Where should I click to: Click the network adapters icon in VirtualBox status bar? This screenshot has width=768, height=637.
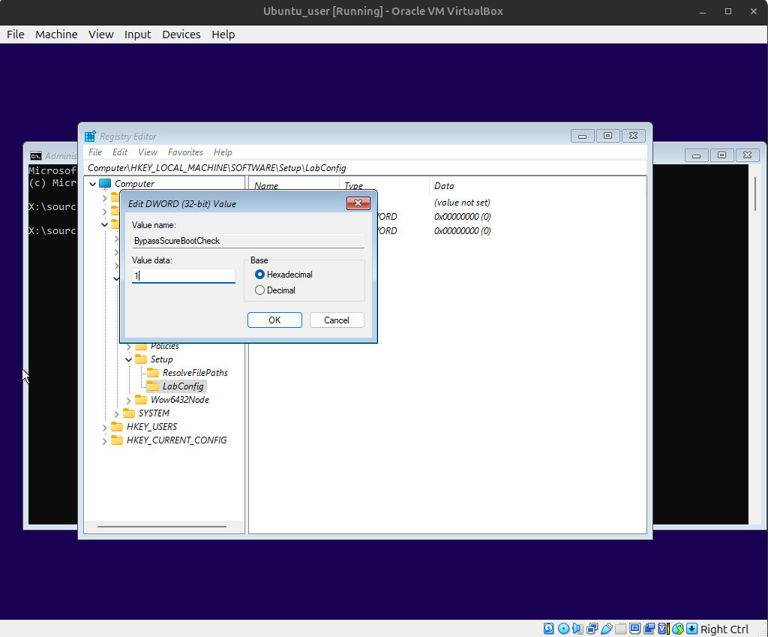pos(592,629)
